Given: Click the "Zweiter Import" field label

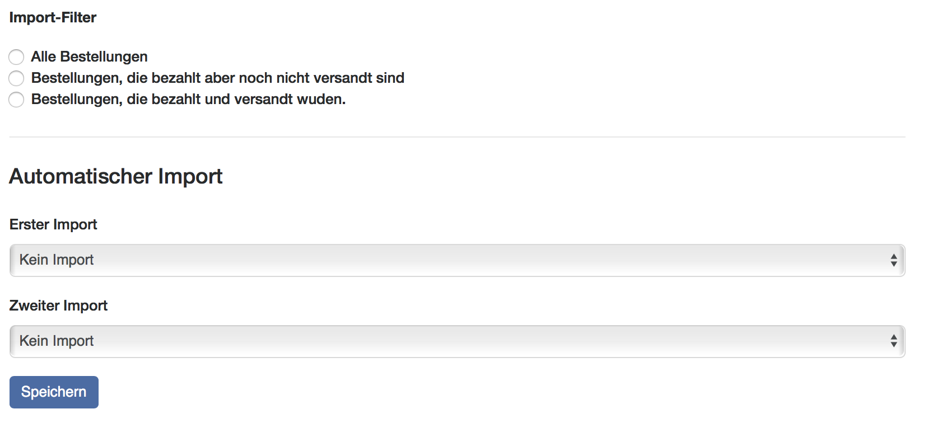Looking at the screenshot, I should tap(58, 305).
